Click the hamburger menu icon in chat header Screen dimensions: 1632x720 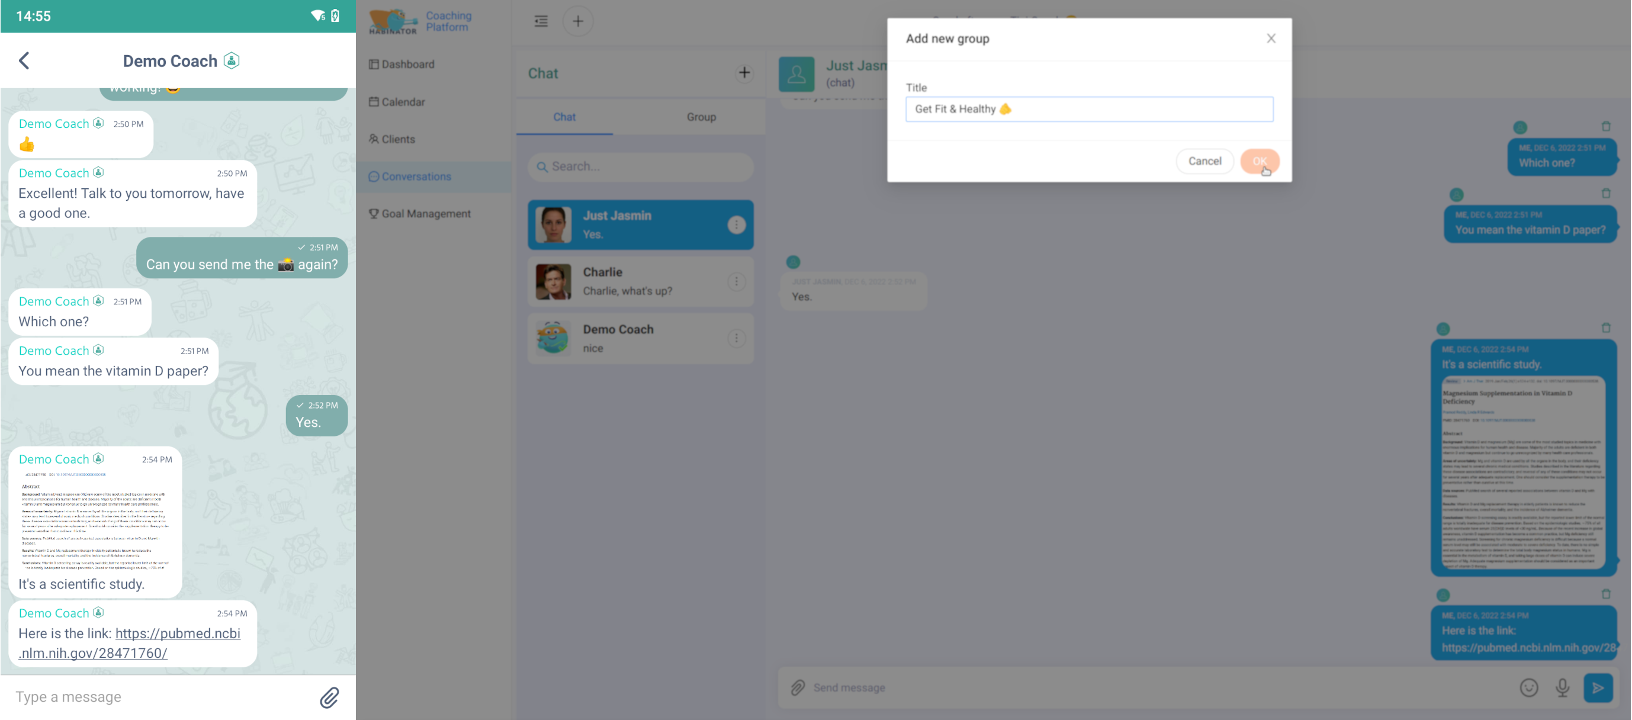point(540,21)
